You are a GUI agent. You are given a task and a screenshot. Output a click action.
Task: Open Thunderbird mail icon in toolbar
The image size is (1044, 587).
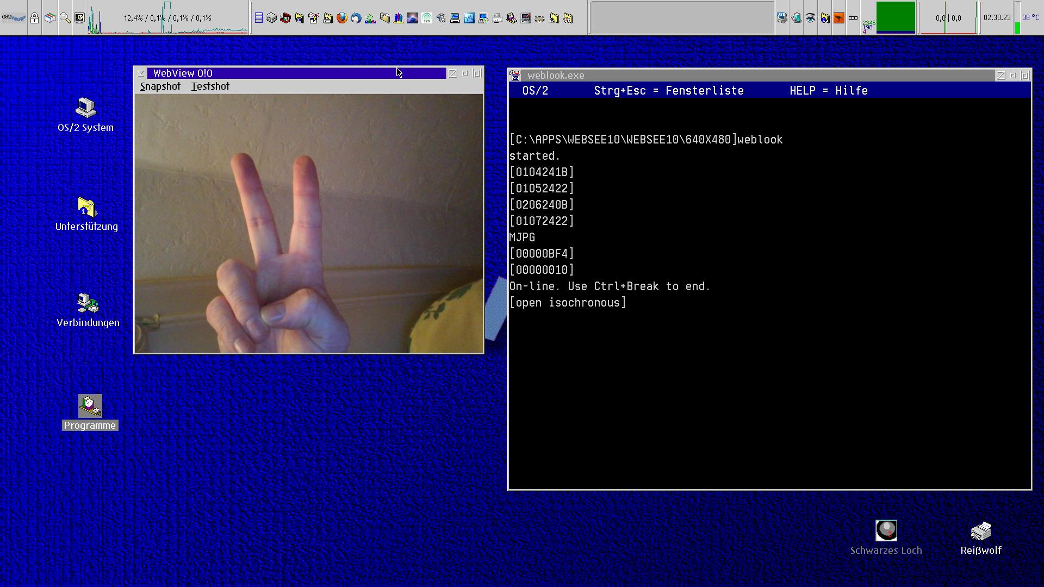pyautogui.click(x=356, y=18)
